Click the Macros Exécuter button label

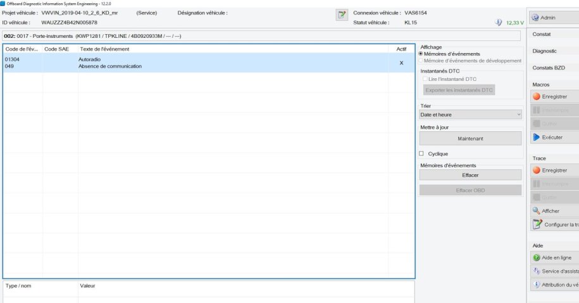pyautogui.click(x=552, y=138)
